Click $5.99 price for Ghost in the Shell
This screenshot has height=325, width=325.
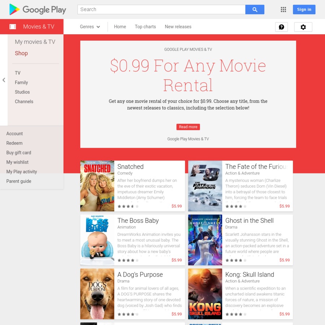[285, 260]
